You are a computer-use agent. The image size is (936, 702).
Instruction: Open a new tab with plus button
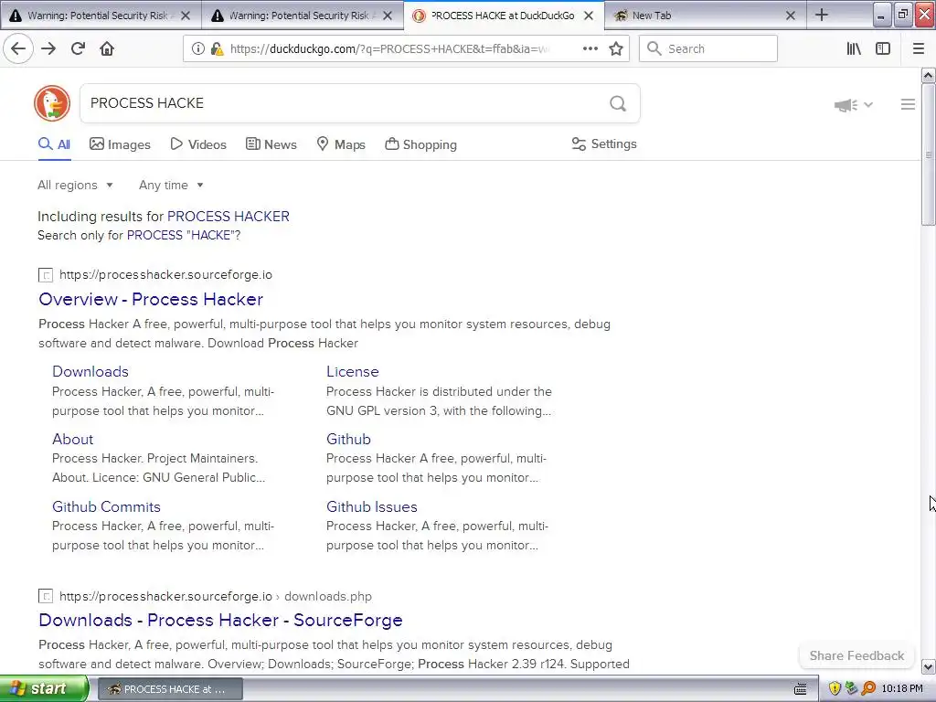[822, 15]
